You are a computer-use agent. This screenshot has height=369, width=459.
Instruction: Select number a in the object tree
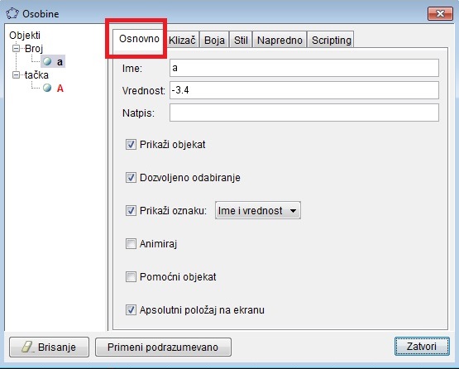(x=60, y=62)
